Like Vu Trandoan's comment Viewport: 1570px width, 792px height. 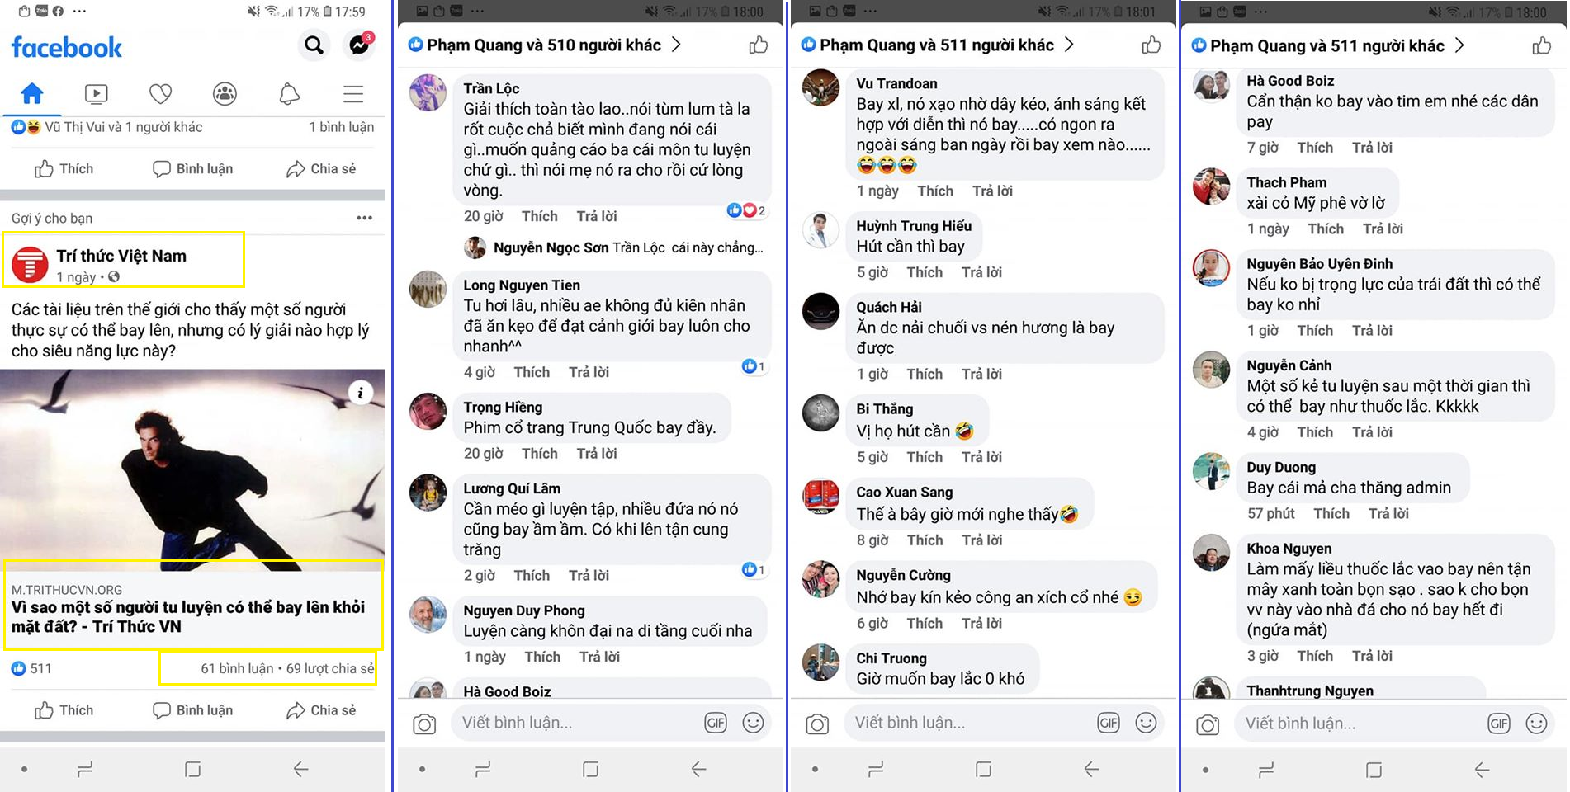coord(935,191)
